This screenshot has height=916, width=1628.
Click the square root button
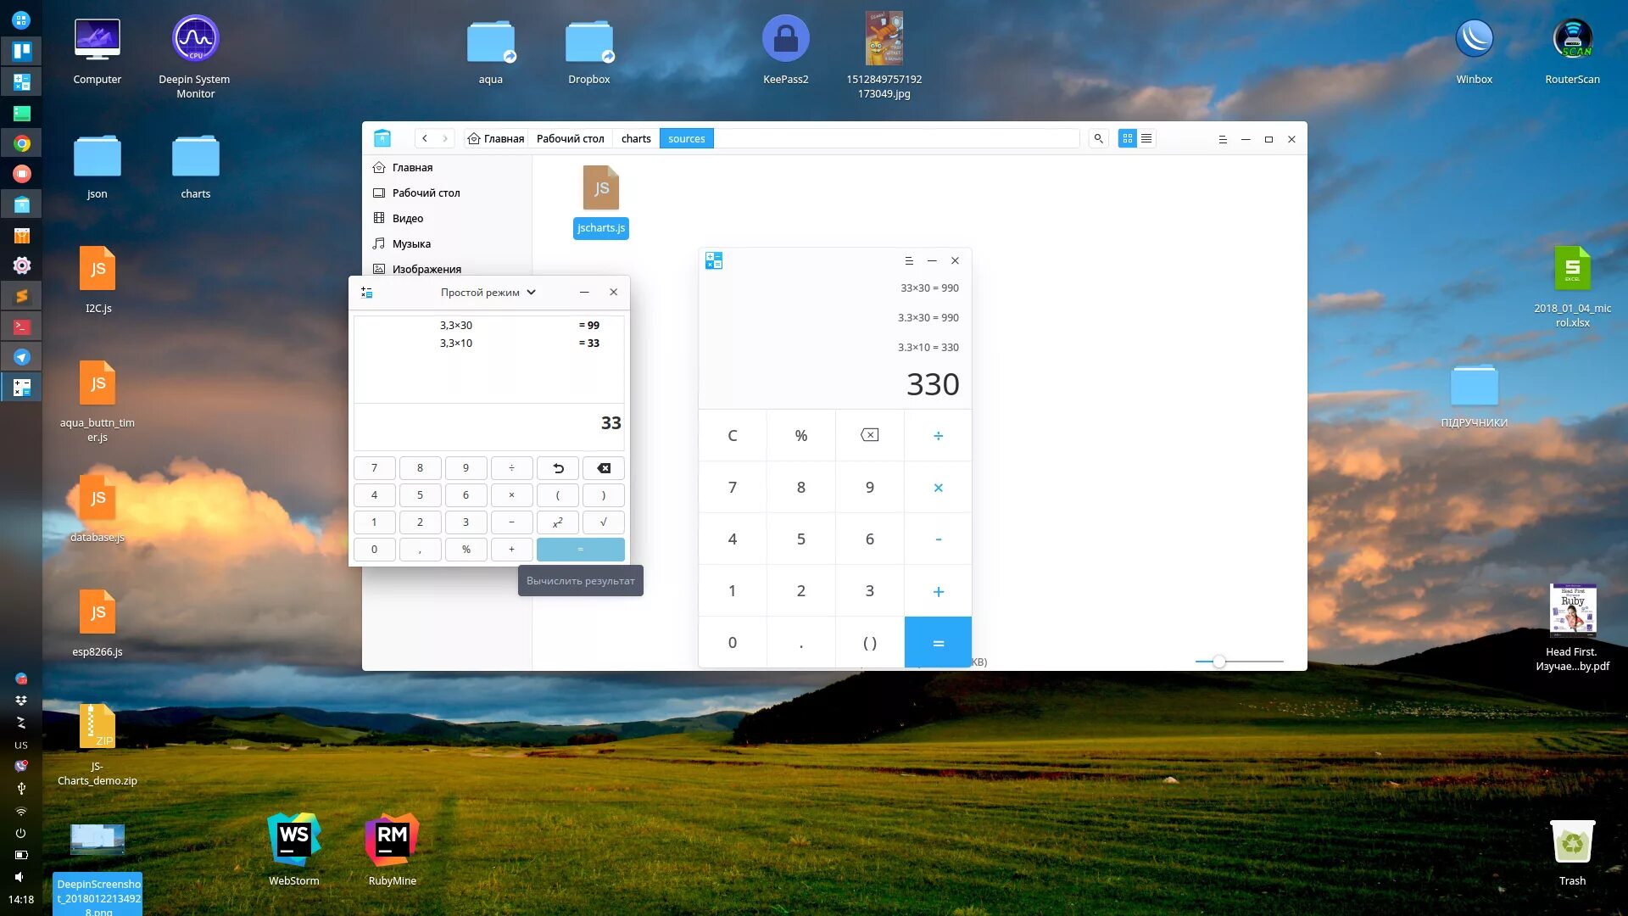[x=603, y=522]
